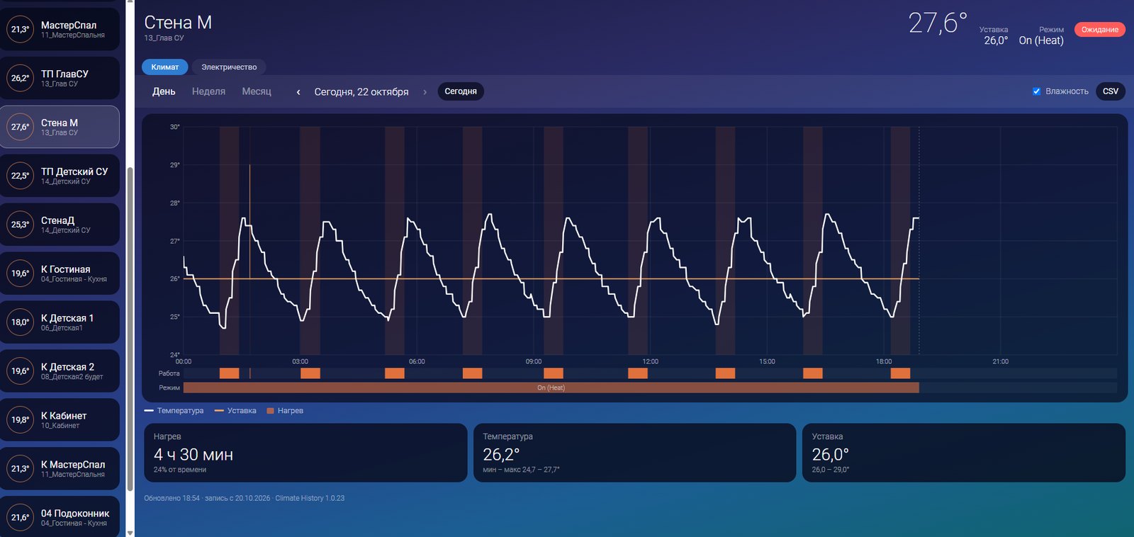1134x537 pixels.
Task: Click the Стена М 27,6° circle badge
Action: tap(20, 127)
